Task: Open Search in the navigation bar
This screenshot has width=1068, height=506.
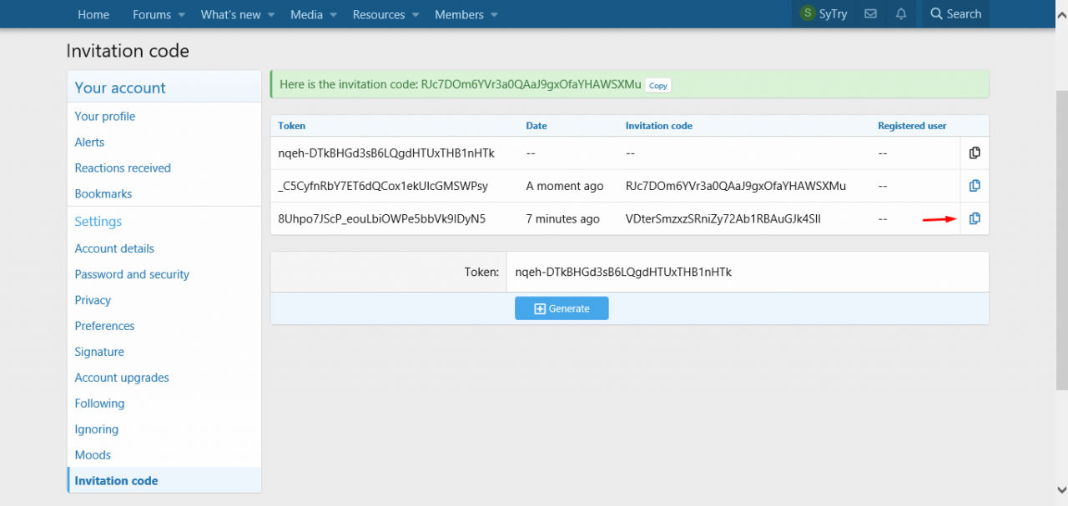Action: click(955, 14)
